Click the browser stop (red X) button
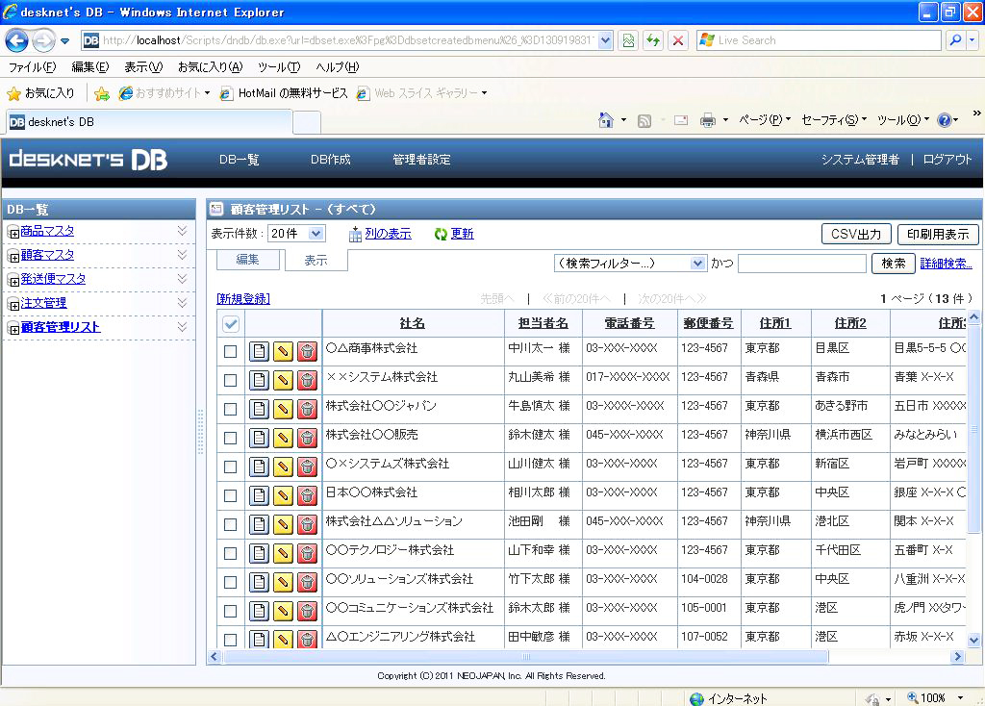This screenshot has height=706, width=985. 678,40
